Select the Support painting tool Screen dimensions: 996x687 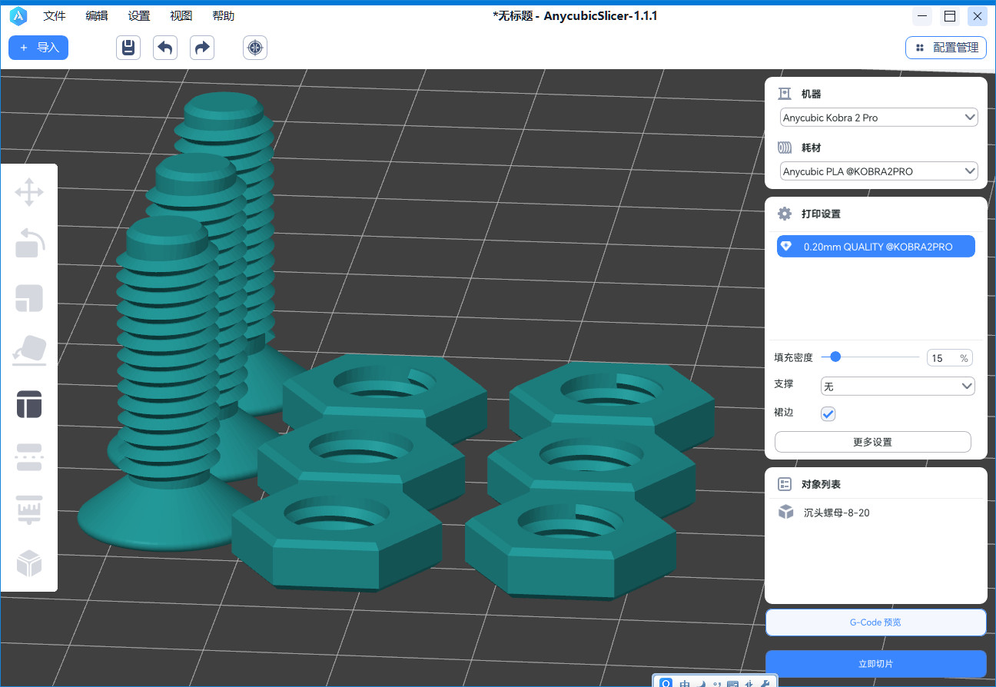click(x=29, y=510)
